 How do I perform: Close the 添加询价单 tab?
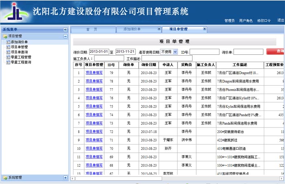pos(159,29)
